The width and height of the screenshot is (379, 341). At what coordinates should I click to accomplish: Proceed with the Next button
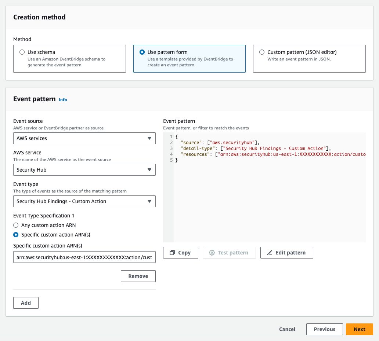pos(360,329)
